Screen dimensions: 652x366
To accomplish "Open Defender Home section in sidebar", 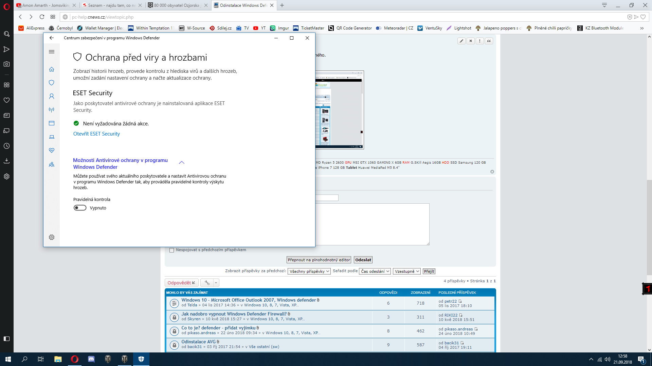I will pos(52,69).
